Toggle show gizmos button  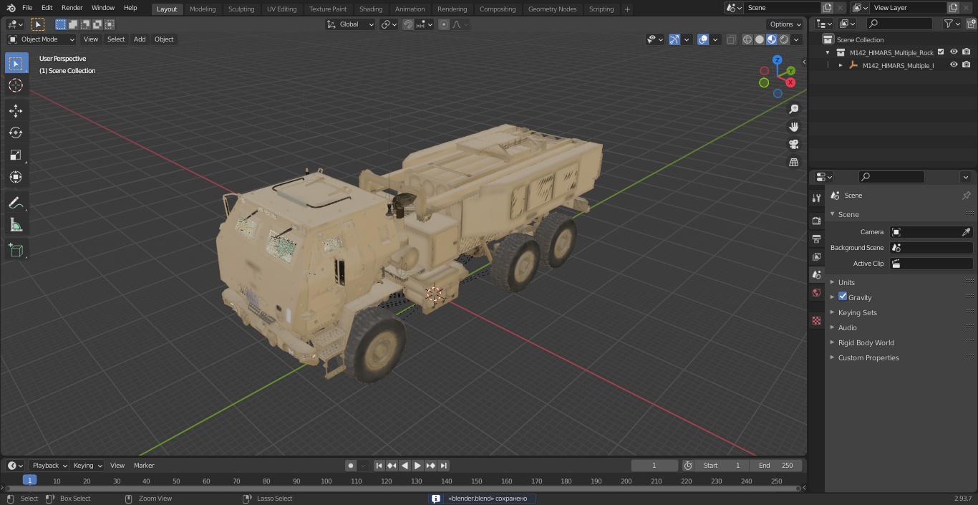coord(674,39)
